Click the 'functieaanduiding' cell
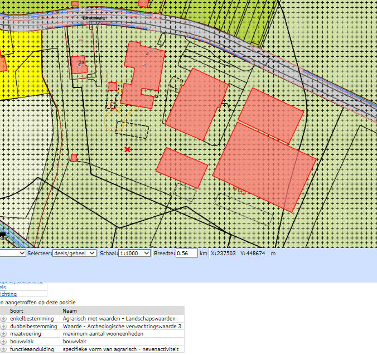 33,349
